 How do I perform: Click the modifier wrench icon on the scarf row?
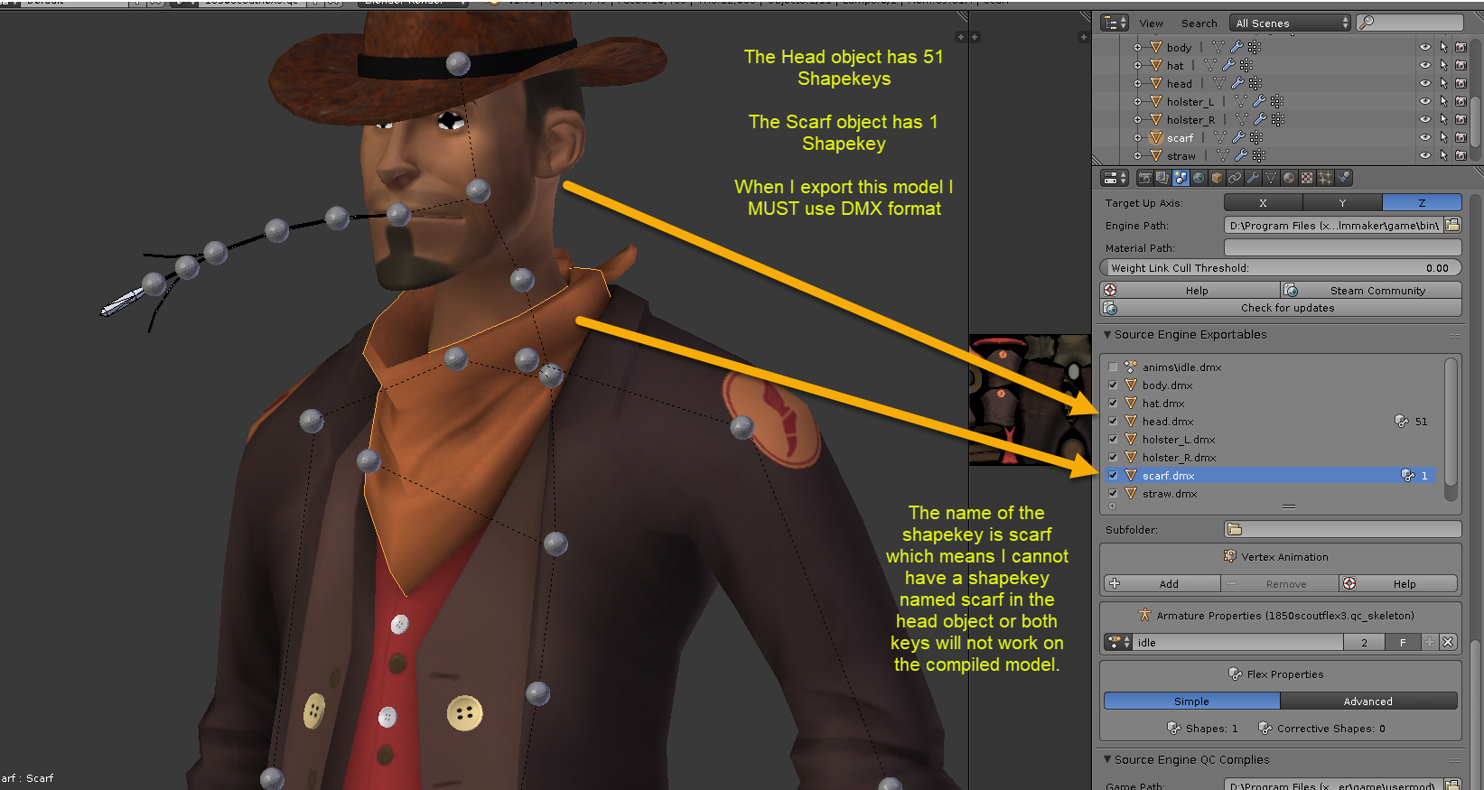pos(1238,138)
